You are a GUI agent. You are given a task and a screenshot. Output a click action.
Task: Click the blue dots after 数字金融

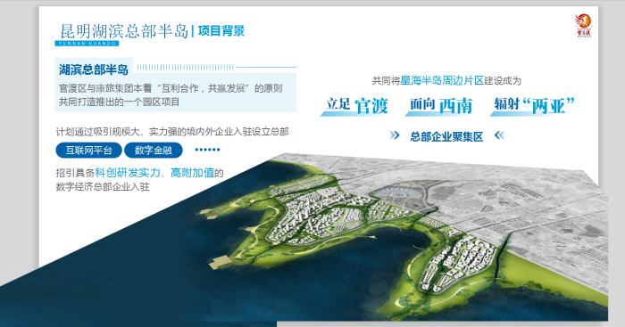tap(207, 150)
